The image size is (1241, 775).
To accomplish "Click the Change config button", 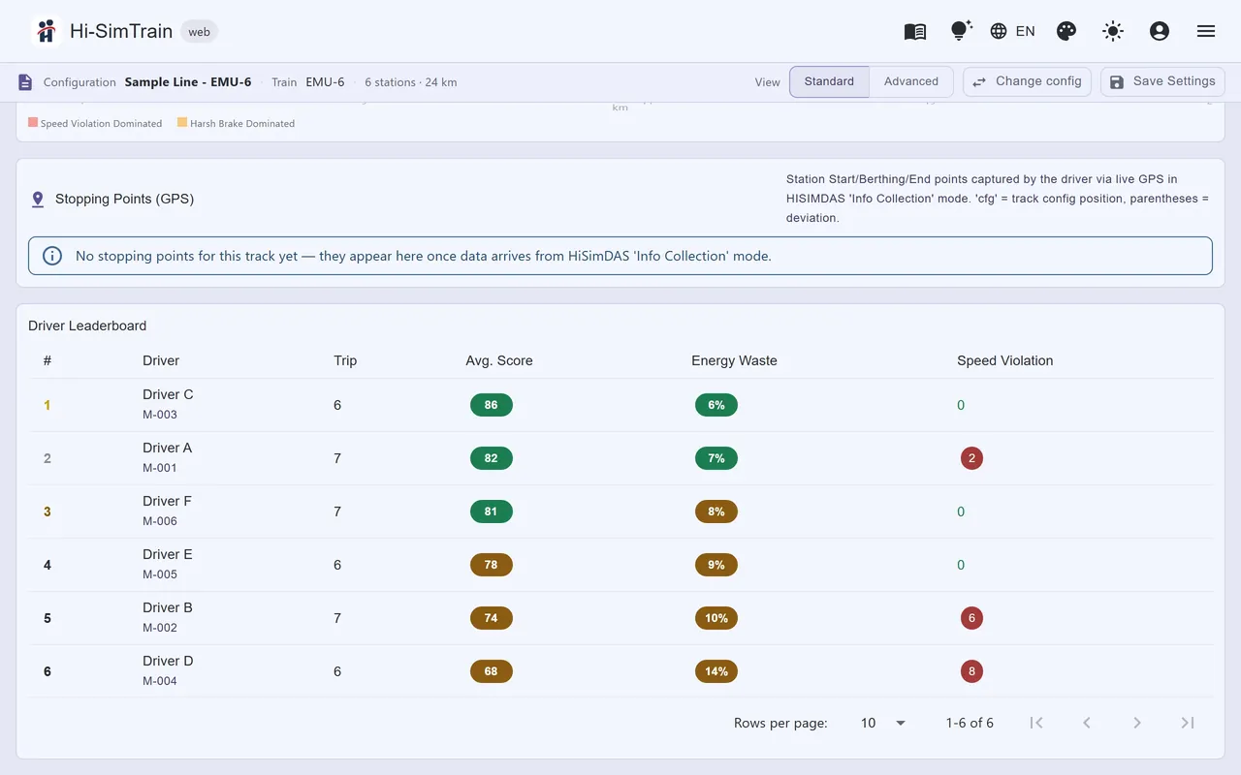I will (1027, 81).
